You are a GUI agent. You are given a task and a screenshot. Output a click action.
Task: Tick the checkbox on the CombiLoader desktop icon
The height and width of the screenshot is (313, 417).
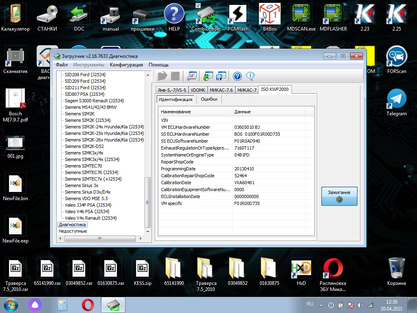[198, 5]
